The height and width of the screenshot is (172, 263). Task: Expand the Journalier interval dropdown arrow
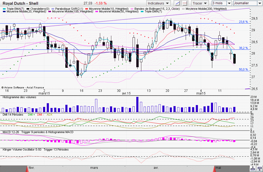coord(260,3)
